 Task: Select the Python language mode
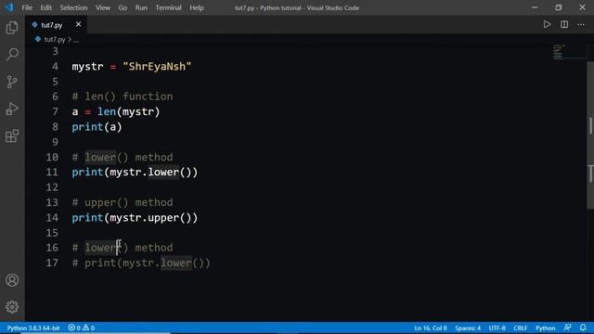pyautogui.click(x=545, y=328)
